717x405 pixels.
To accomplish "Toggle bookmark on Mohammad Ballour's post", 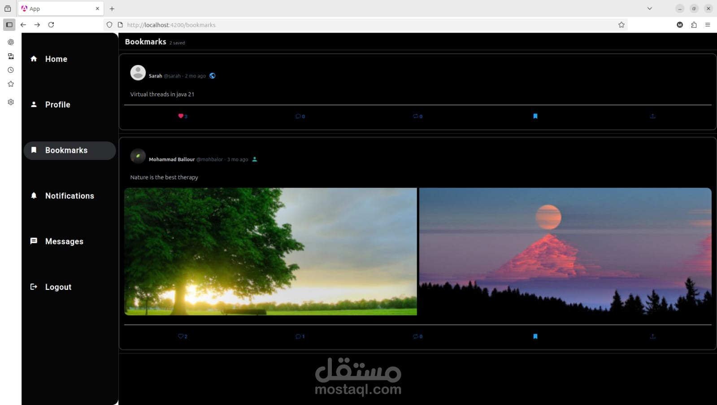I will pyautogui.click(x=535, y=336).
